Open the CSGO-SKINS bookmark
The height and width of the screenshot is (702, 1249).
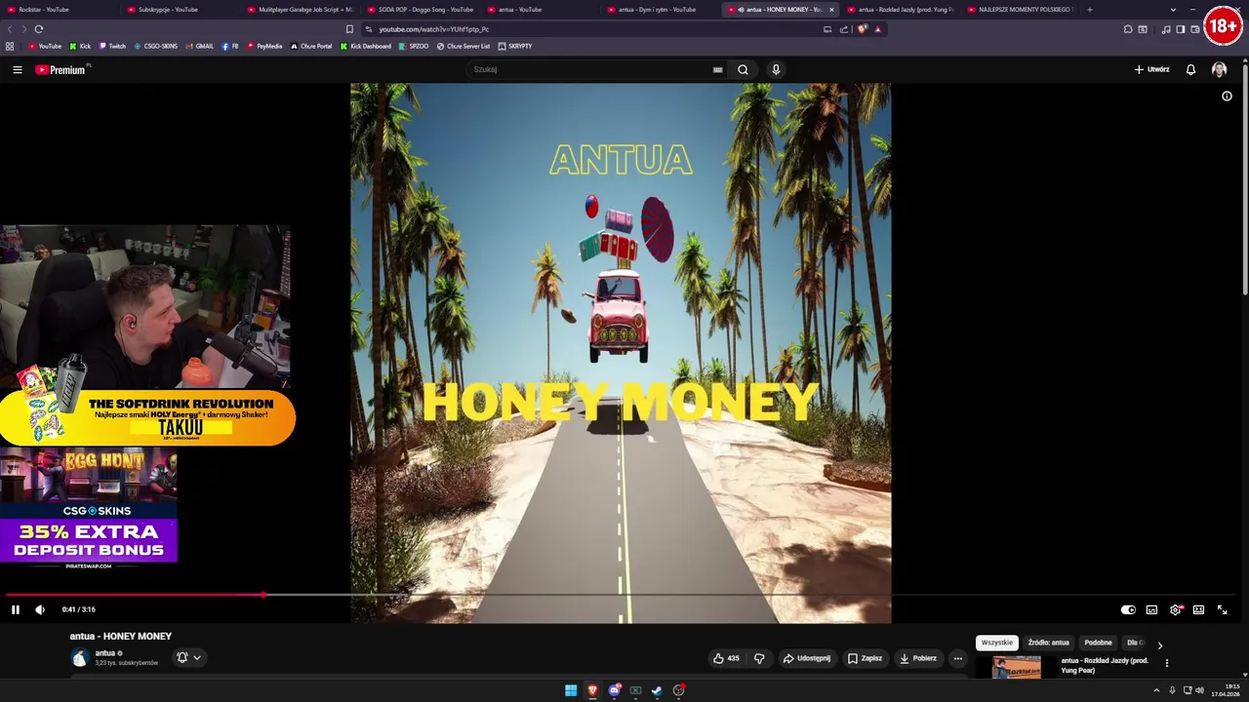(x=156, y=46)
